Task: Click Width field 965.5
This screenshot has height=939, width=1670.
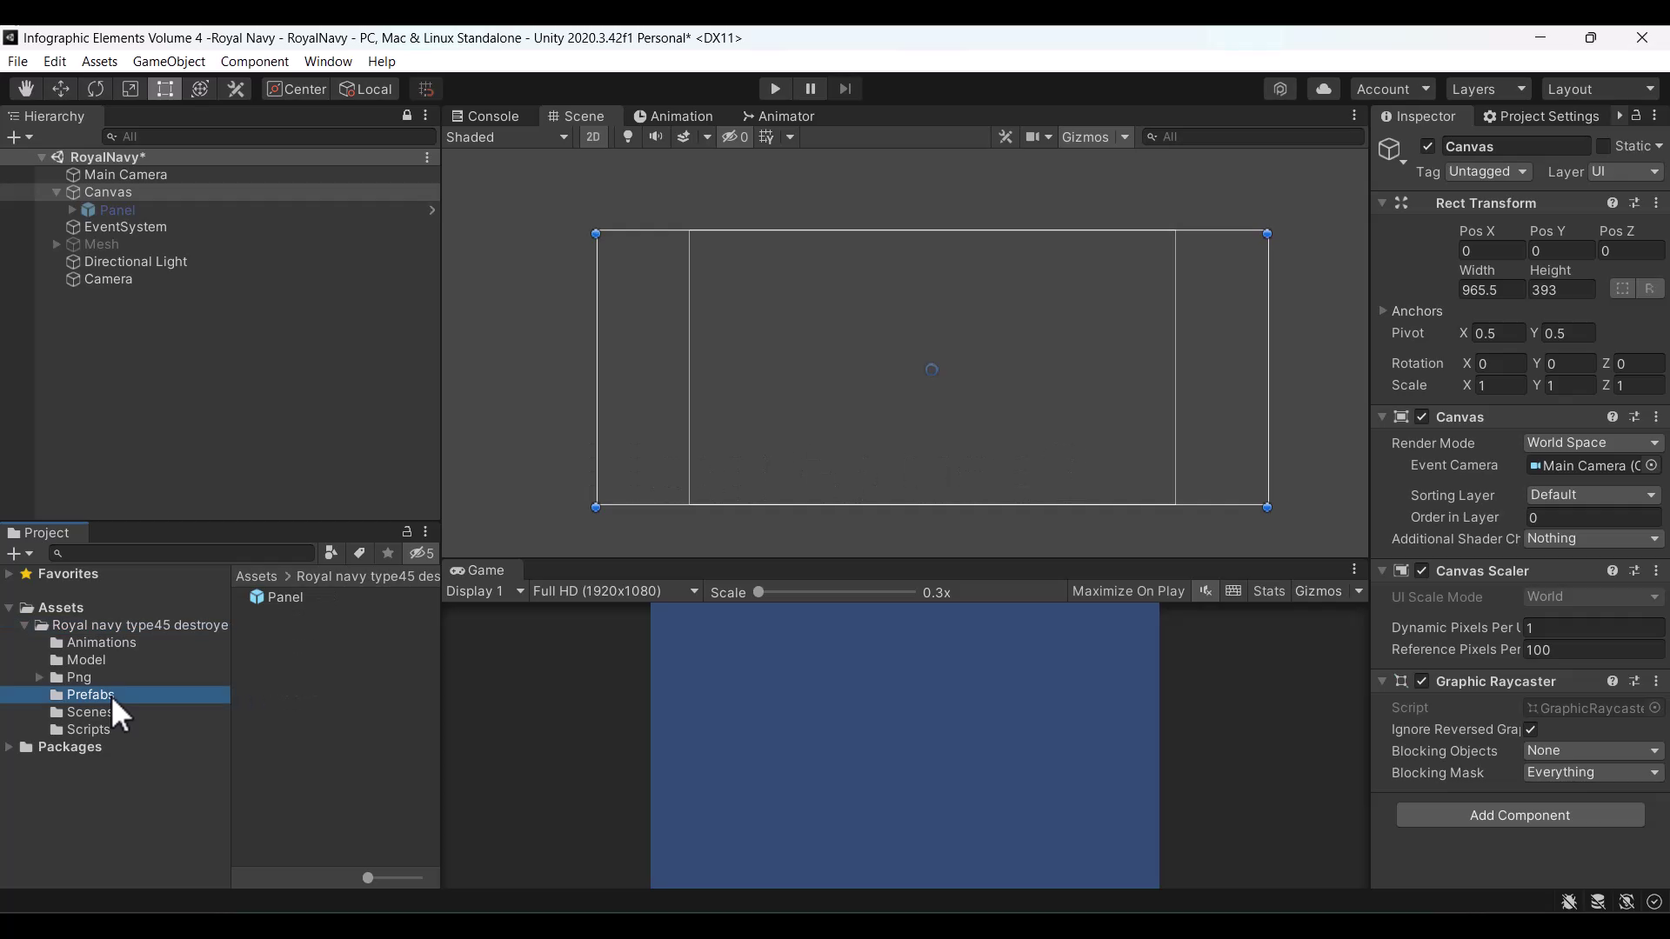Action: pos(1492,290)
